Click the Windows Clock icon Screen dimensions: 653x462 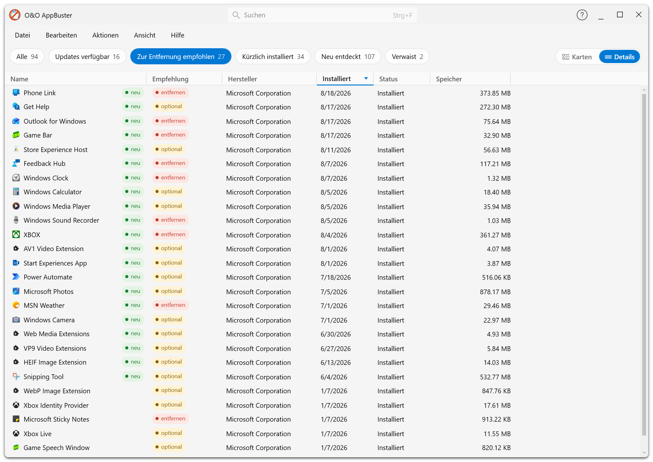(16, 178)
